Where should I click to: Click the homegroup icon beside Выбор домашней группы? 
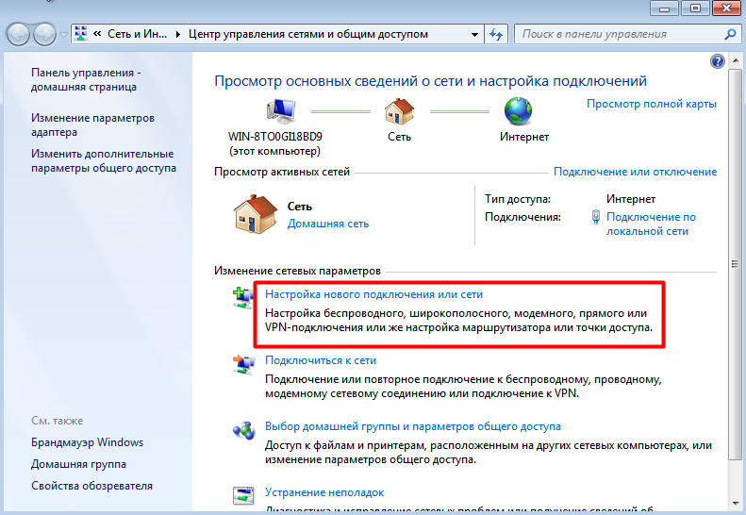243,429
